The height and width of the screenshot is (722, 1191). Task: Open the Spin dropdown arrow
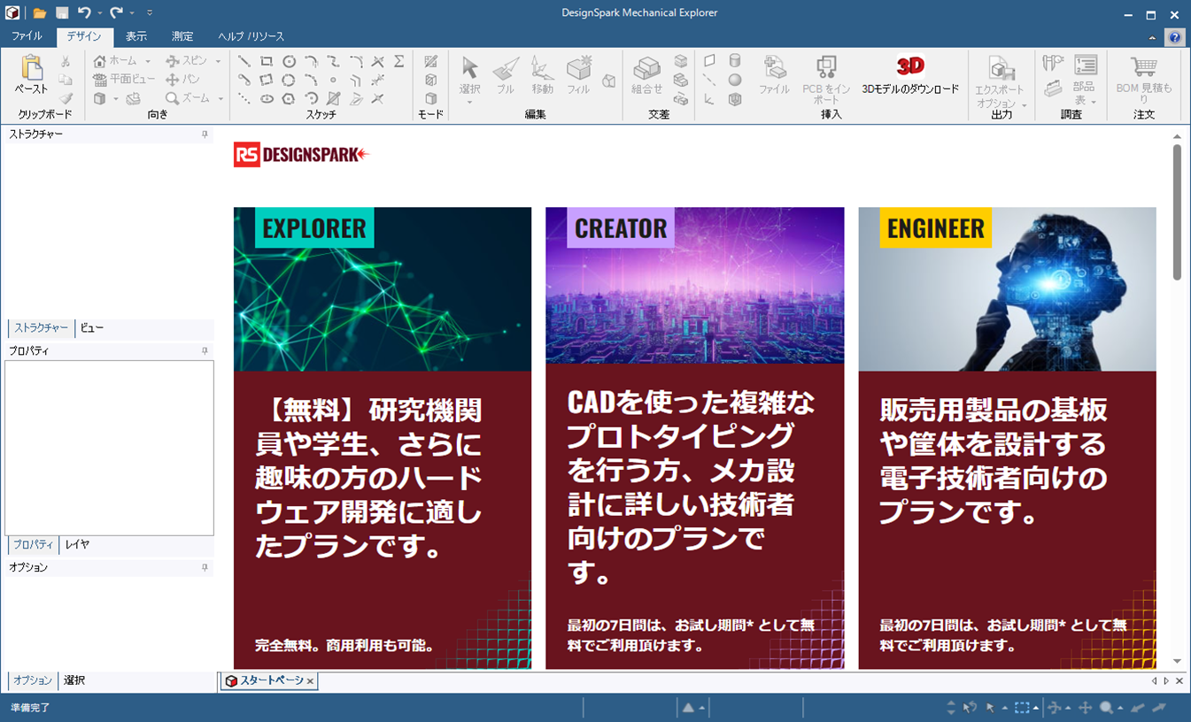[x=218, y=61]
